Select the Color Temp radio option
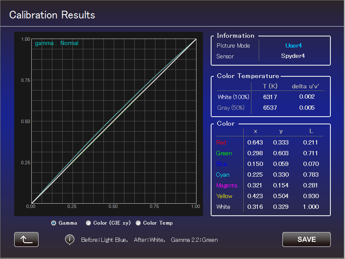345x259 pixels. click(x=138, y=223)
